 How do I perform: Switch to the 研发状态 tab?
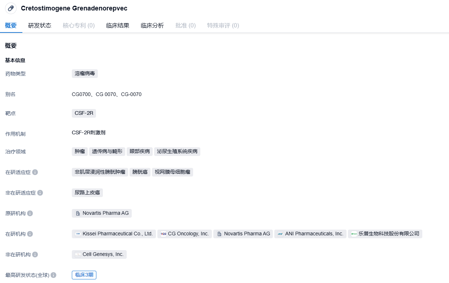point(40,26)
